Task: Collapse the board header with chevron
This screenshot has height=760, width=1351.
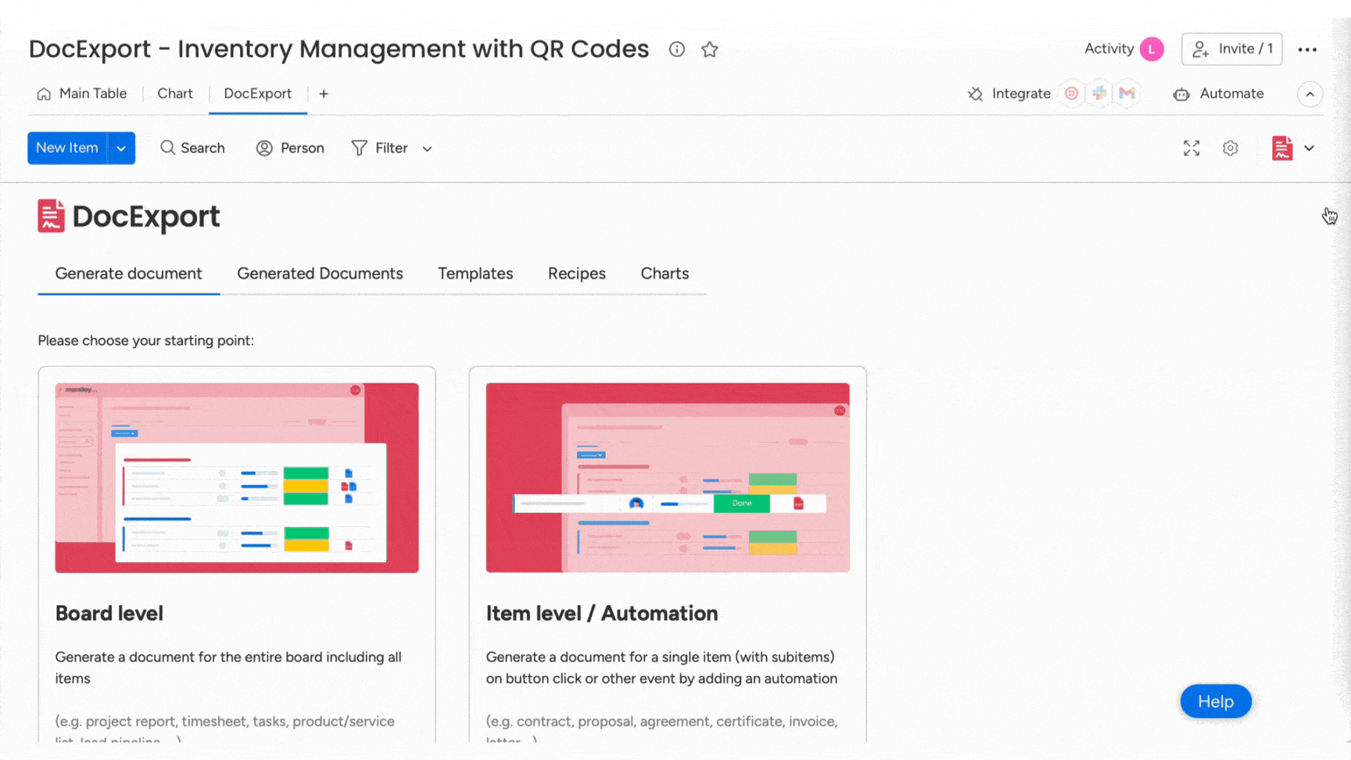Action: pyautogui.click(x=1310, y=94)
